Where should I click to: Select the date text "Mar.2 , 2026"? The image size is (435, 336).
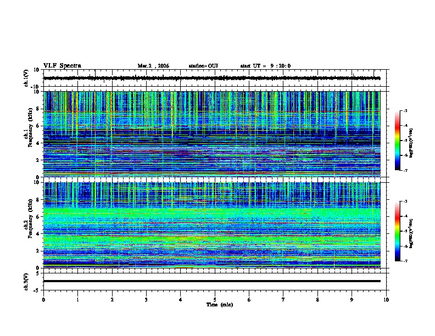coord(153,66)
